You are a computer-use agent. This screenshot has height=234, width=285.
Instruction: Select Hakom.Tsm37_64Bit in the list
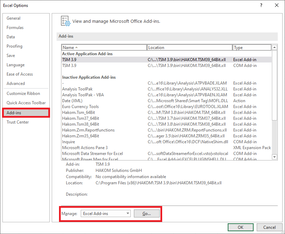click(167, 118)
